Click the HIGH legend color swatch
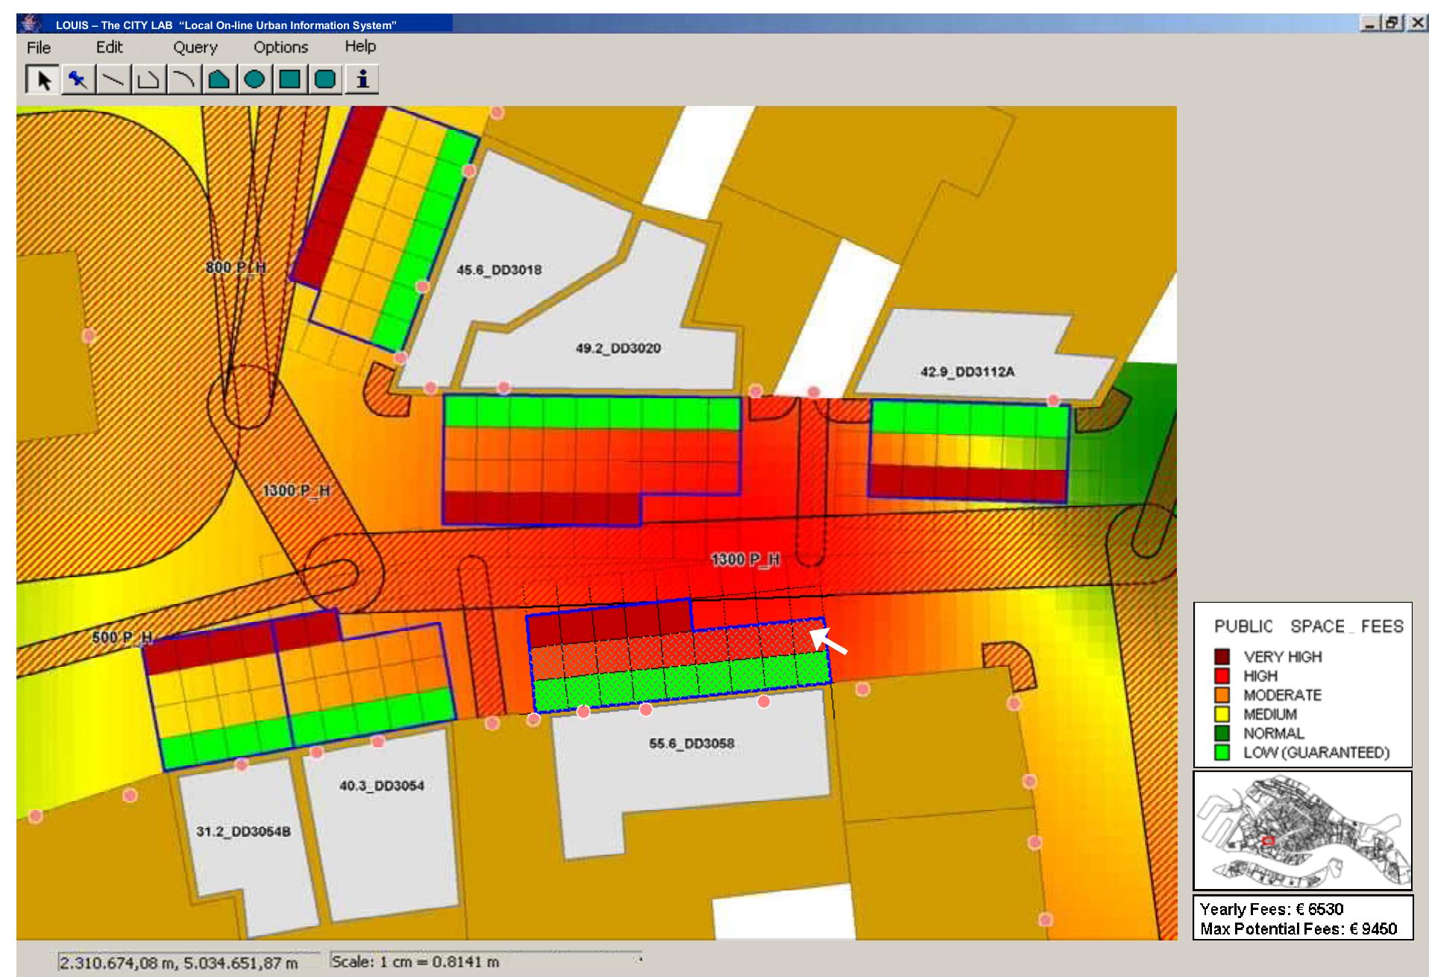1429x977 pixels. (1222, 676)
